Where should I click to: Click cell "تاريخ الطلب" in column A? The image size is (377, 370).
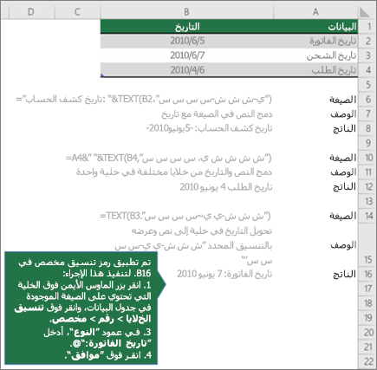point(315,70)
